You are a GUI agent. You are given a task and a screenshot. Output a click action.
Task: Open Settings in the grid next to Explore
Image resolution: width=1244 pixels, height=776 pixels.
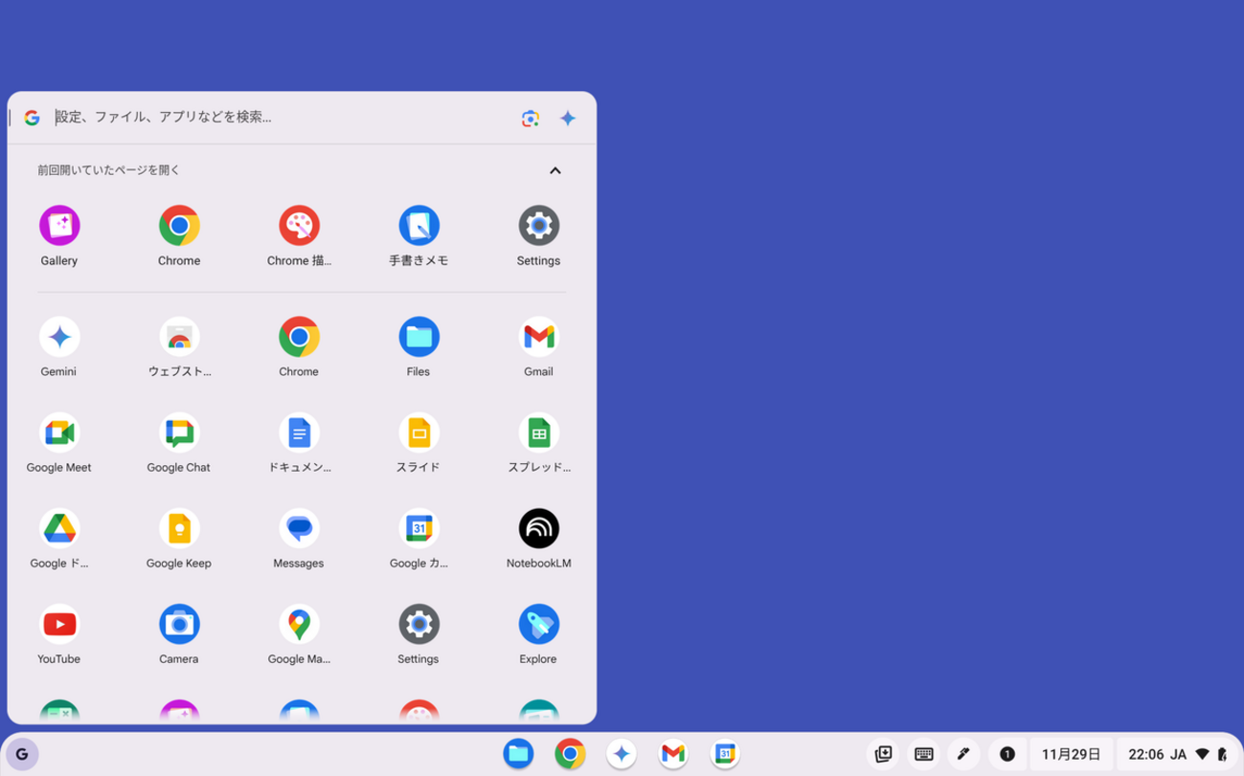pos(418,624)
